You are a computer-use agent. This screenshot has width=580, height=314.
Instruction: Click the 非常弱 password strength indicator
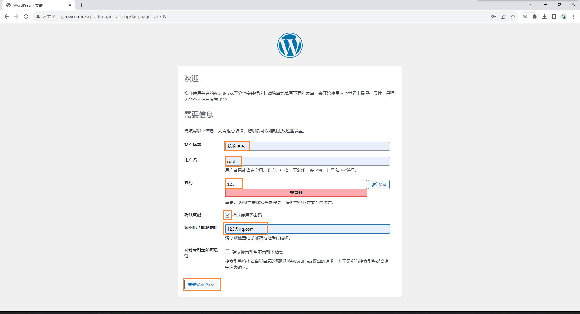pos(296,193)
